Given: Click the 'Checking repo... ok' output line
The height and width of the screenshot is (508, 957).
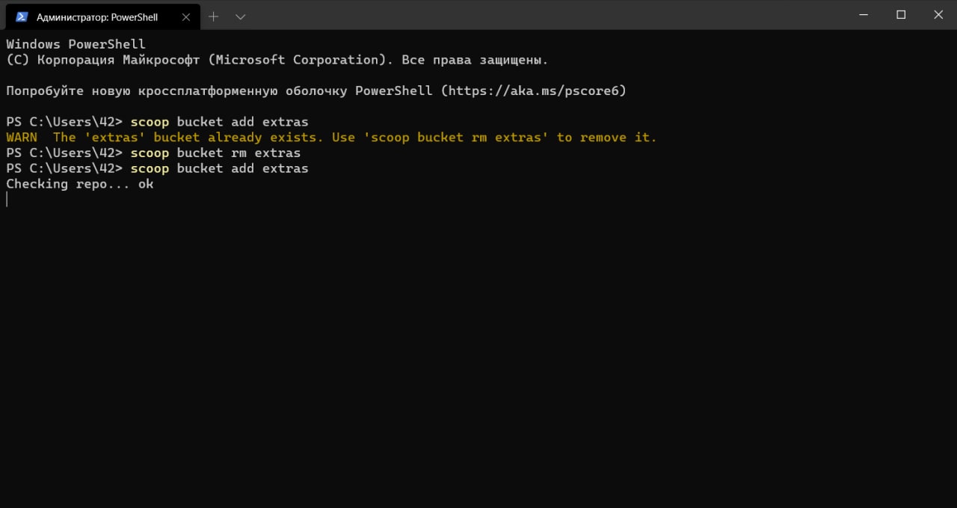Looking at the screenshot, I should coord(80,184).
